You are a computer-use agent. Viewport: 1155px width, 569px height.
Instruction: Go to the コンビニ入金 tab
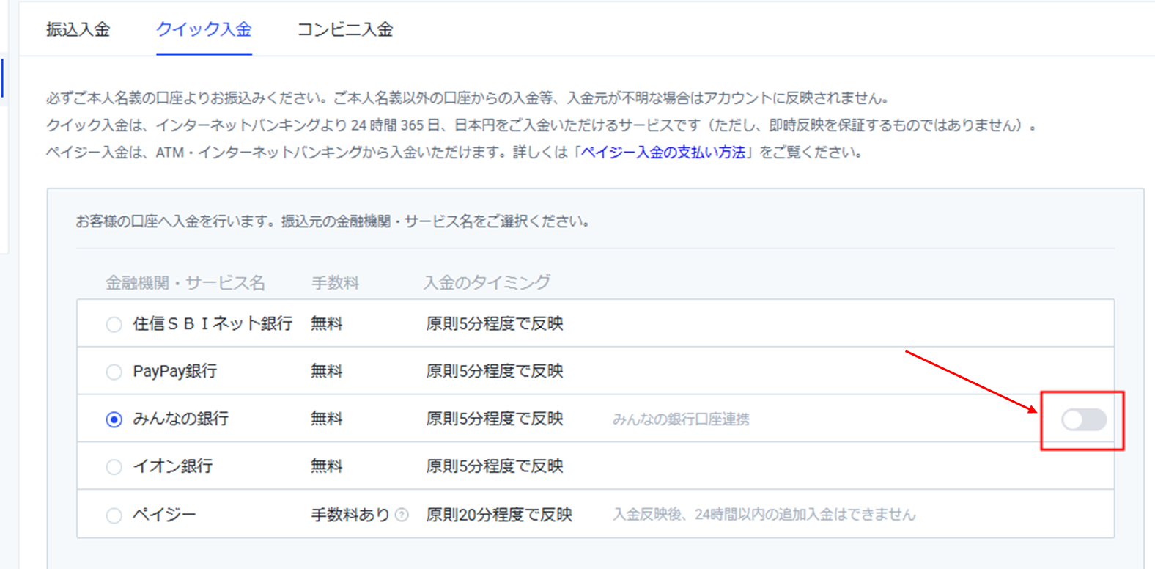point(344,29)
